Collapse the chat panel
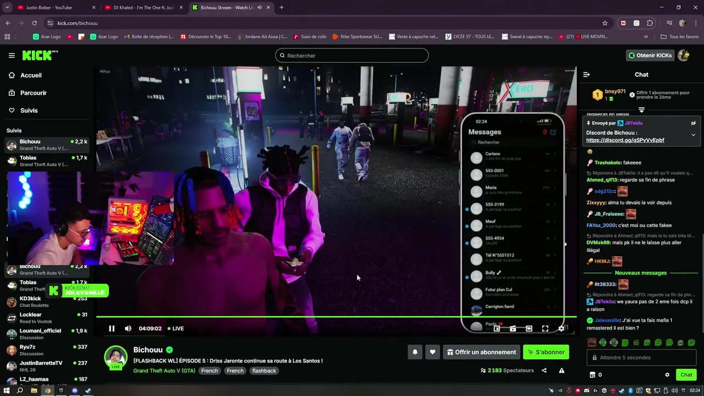Viewport: 704px width, 396px height. coord(586,74)
